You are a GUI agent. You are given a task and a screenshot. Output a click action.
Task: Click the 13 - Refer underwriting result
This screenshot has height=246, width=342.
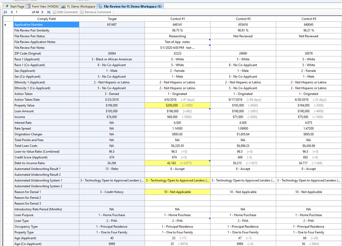pyautogui.click(x=112, y=169)
